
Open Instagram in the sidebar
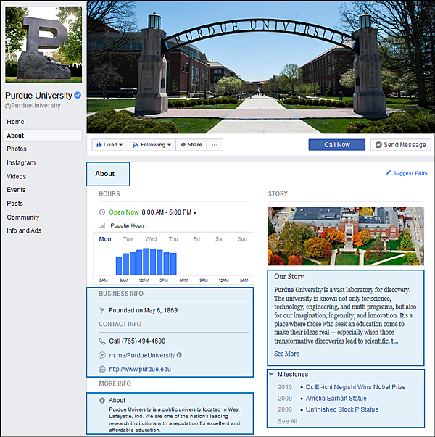[x=21, y=162]
